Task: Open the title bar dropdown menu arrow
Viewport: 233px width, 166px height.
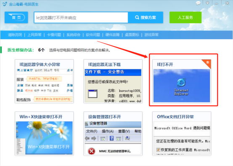Action: click(x=208, y=3)
